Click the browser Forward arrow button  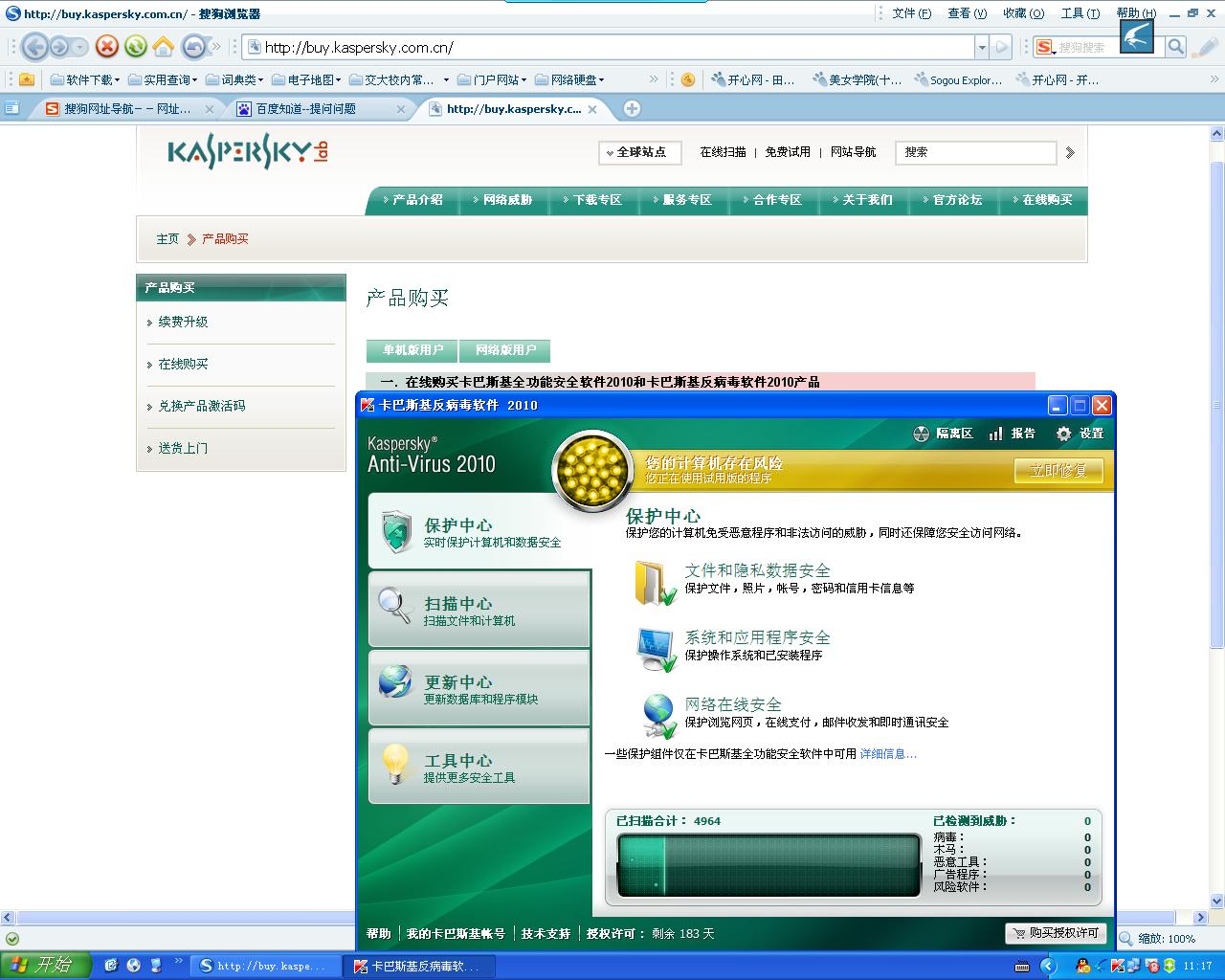[59, 46]
